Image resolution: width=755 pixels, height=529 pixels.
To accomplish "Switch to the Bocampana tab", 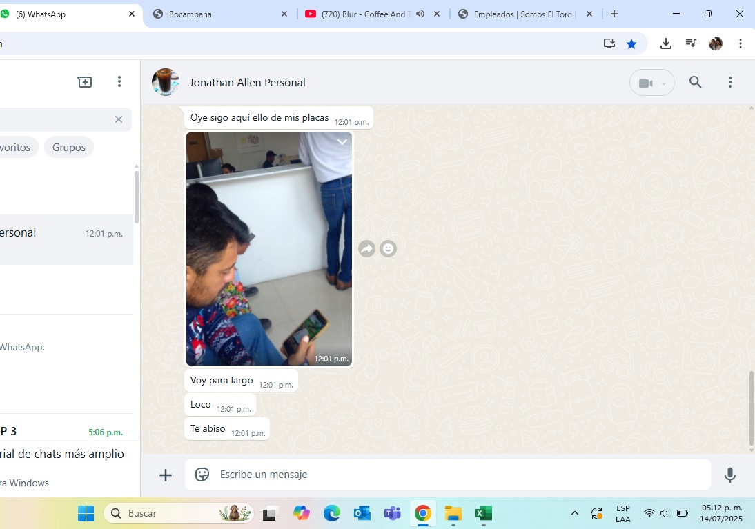I will 214,14.
